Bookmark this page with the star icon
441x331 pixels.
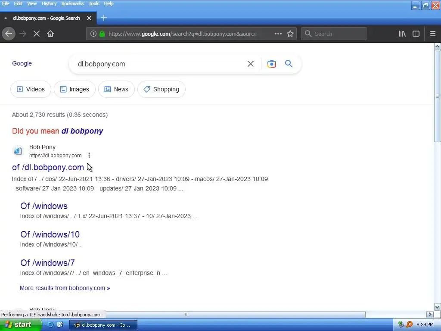click(290, 34)
